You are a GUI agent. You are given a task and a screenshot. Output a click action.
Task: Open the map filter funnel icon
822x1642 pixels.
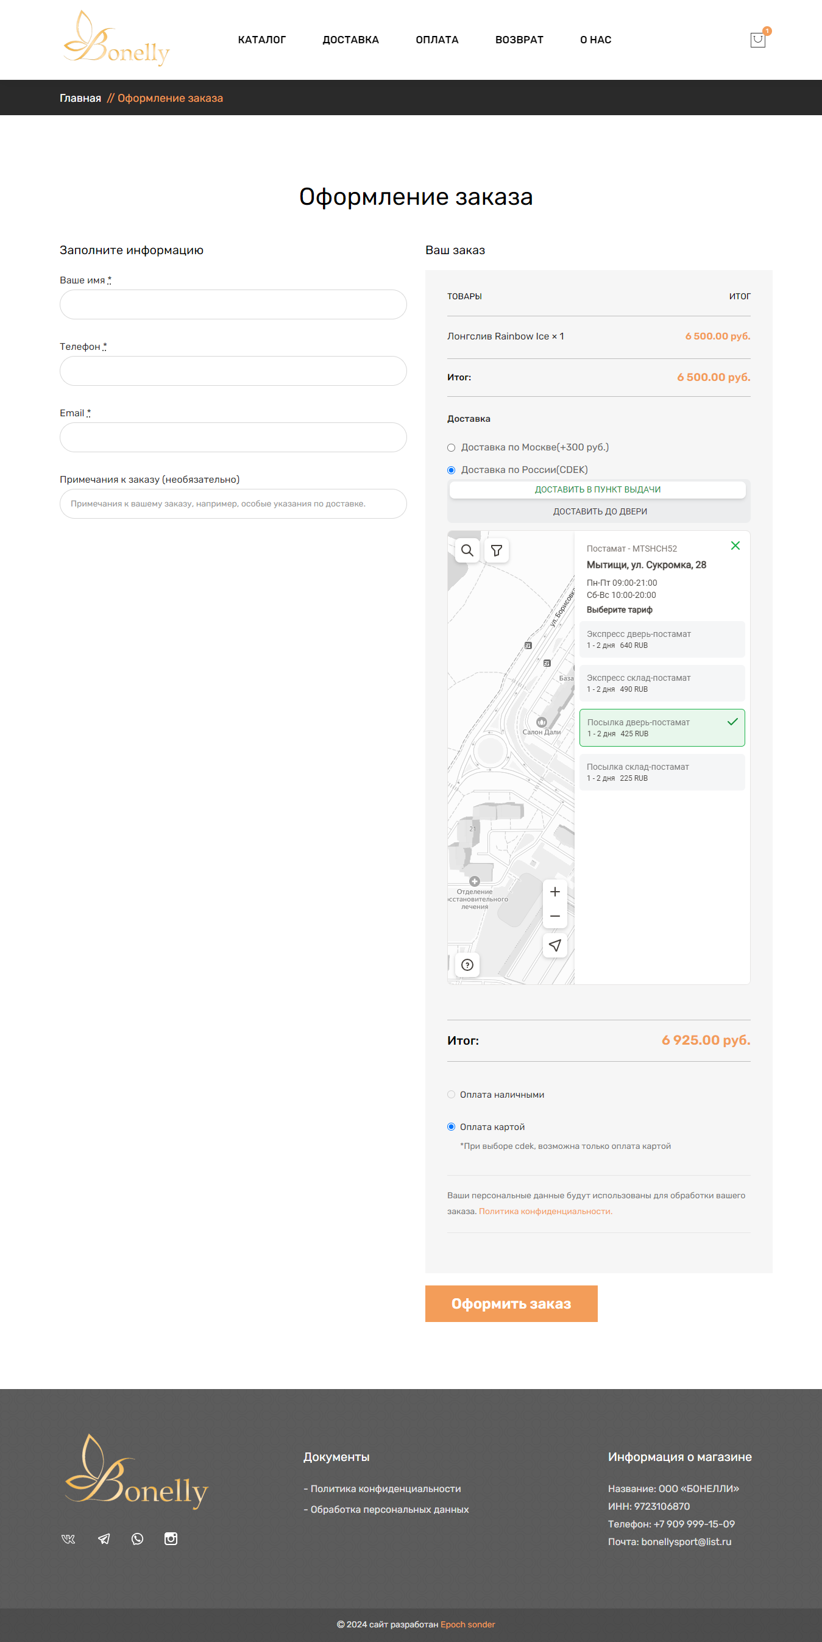[497, 550]
